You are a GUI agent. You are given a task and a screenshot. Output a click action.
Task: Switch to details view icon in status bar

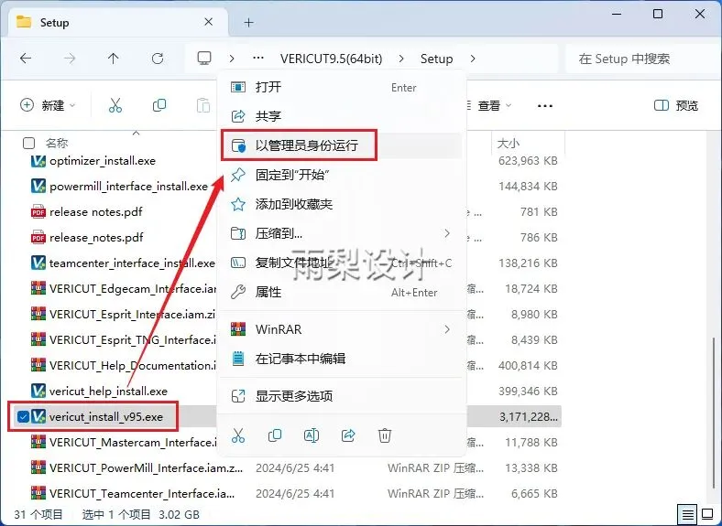(x=687, y=514)
